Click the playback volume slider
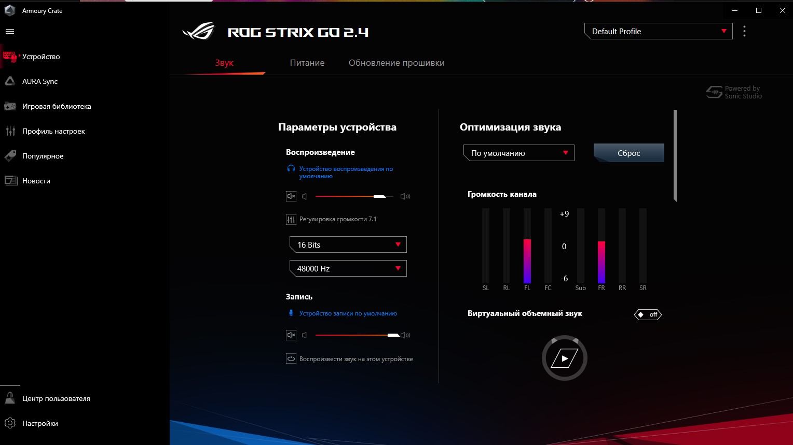Screen dimensions: 793x445 354,196
